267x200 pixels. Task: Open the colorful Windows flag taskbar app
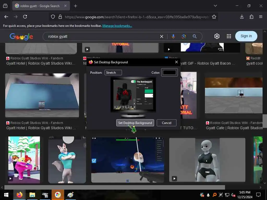[58, 195]
